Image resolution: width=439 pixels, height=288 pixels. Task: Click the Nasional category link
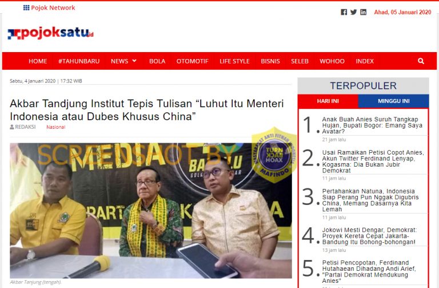tap(55, 127)
